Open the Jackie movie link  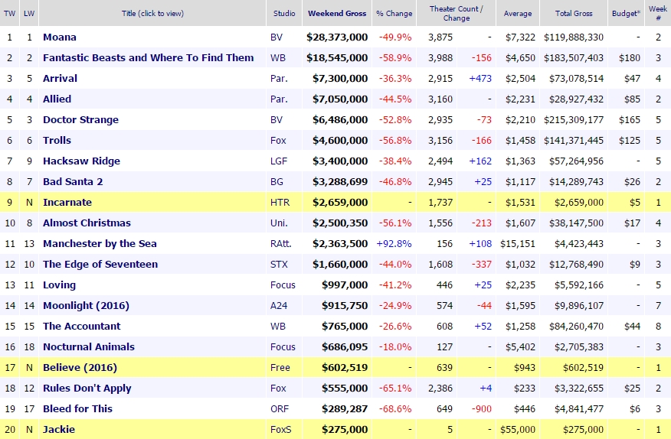[x=59, y=429]
